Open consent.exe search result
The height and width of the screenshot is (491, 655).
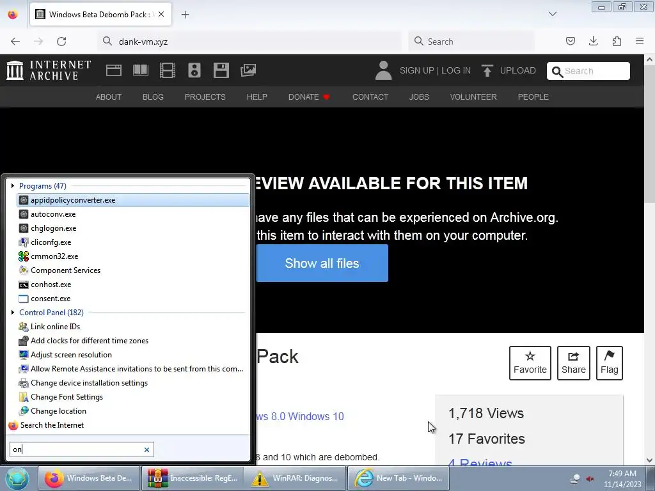pyautogui.click(x=133, y=299)
